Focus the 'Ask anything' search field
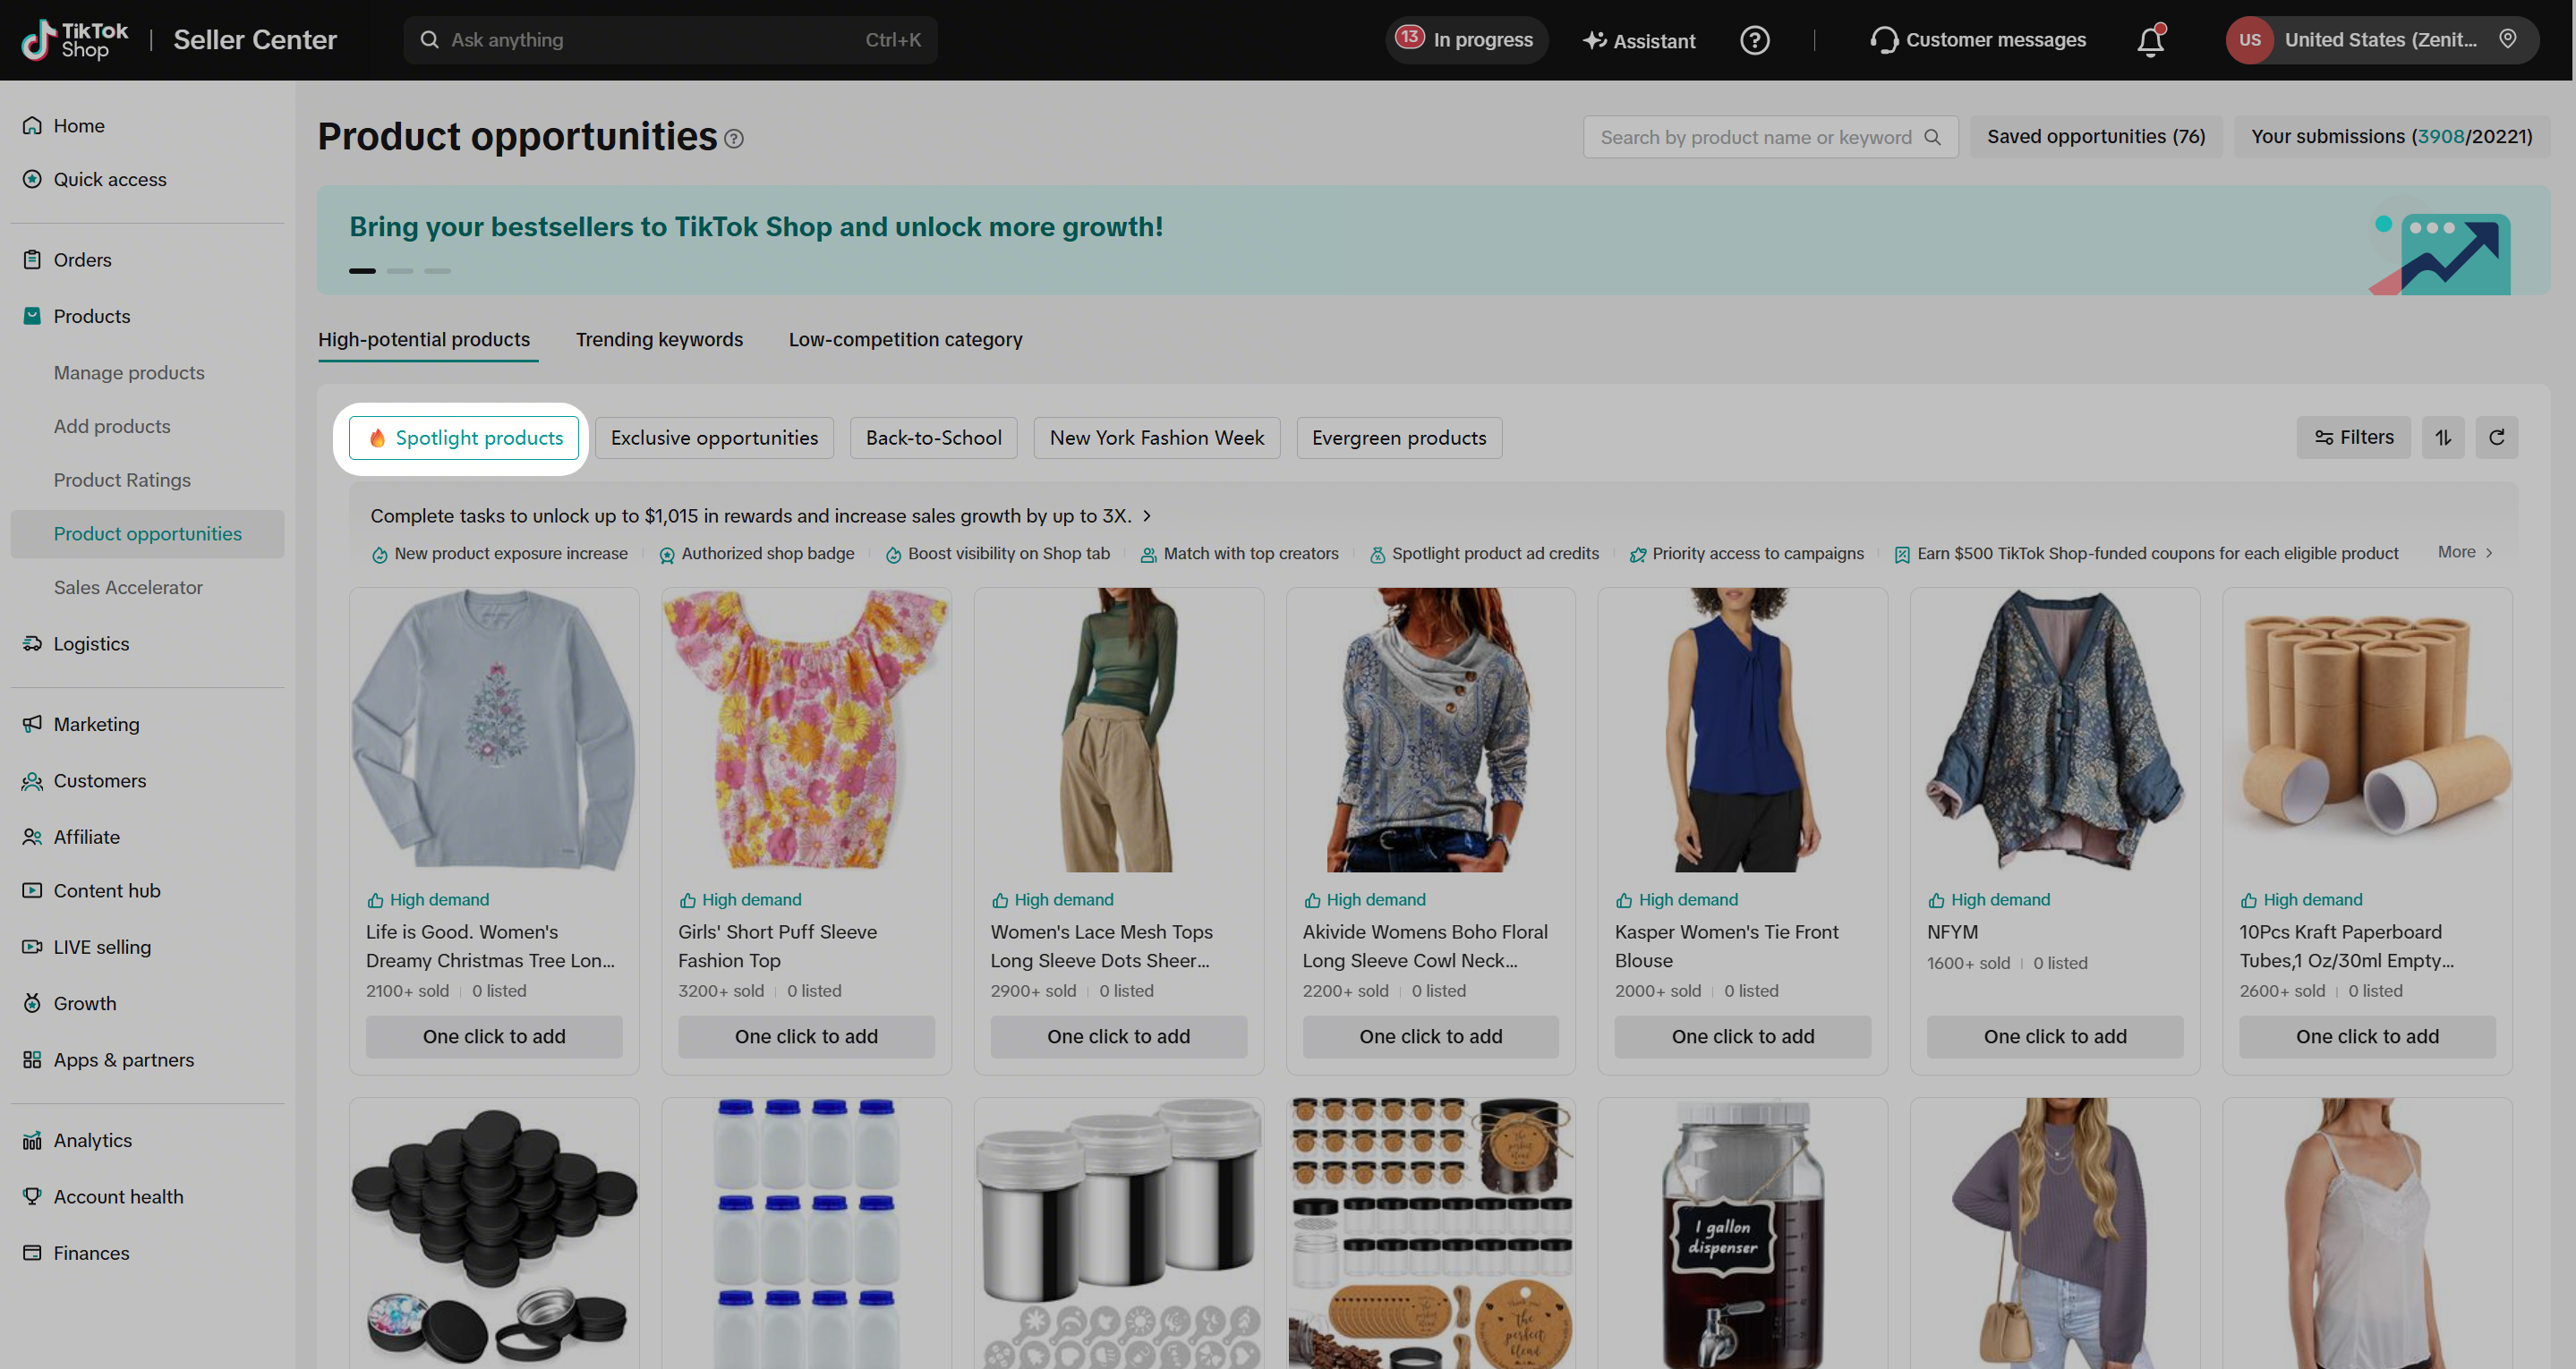 tap(670, 40)
